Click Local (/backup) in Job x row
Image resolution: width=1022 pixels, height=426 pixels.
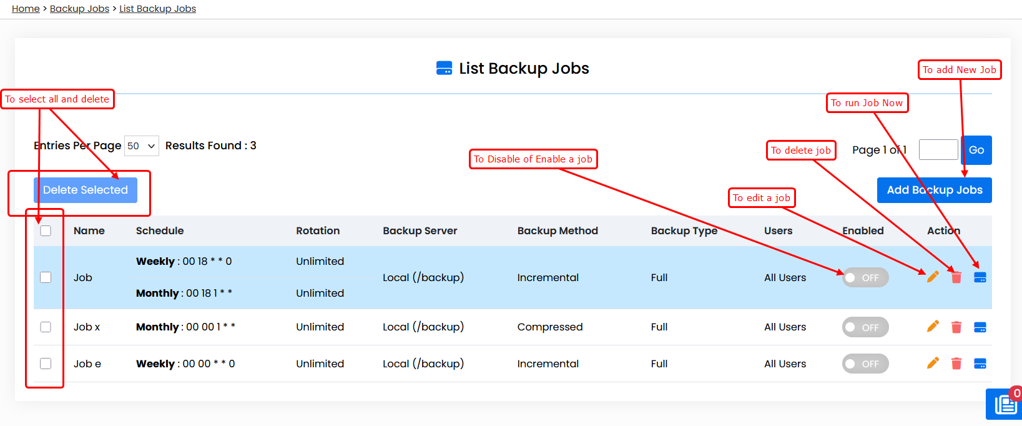point(423,327)
